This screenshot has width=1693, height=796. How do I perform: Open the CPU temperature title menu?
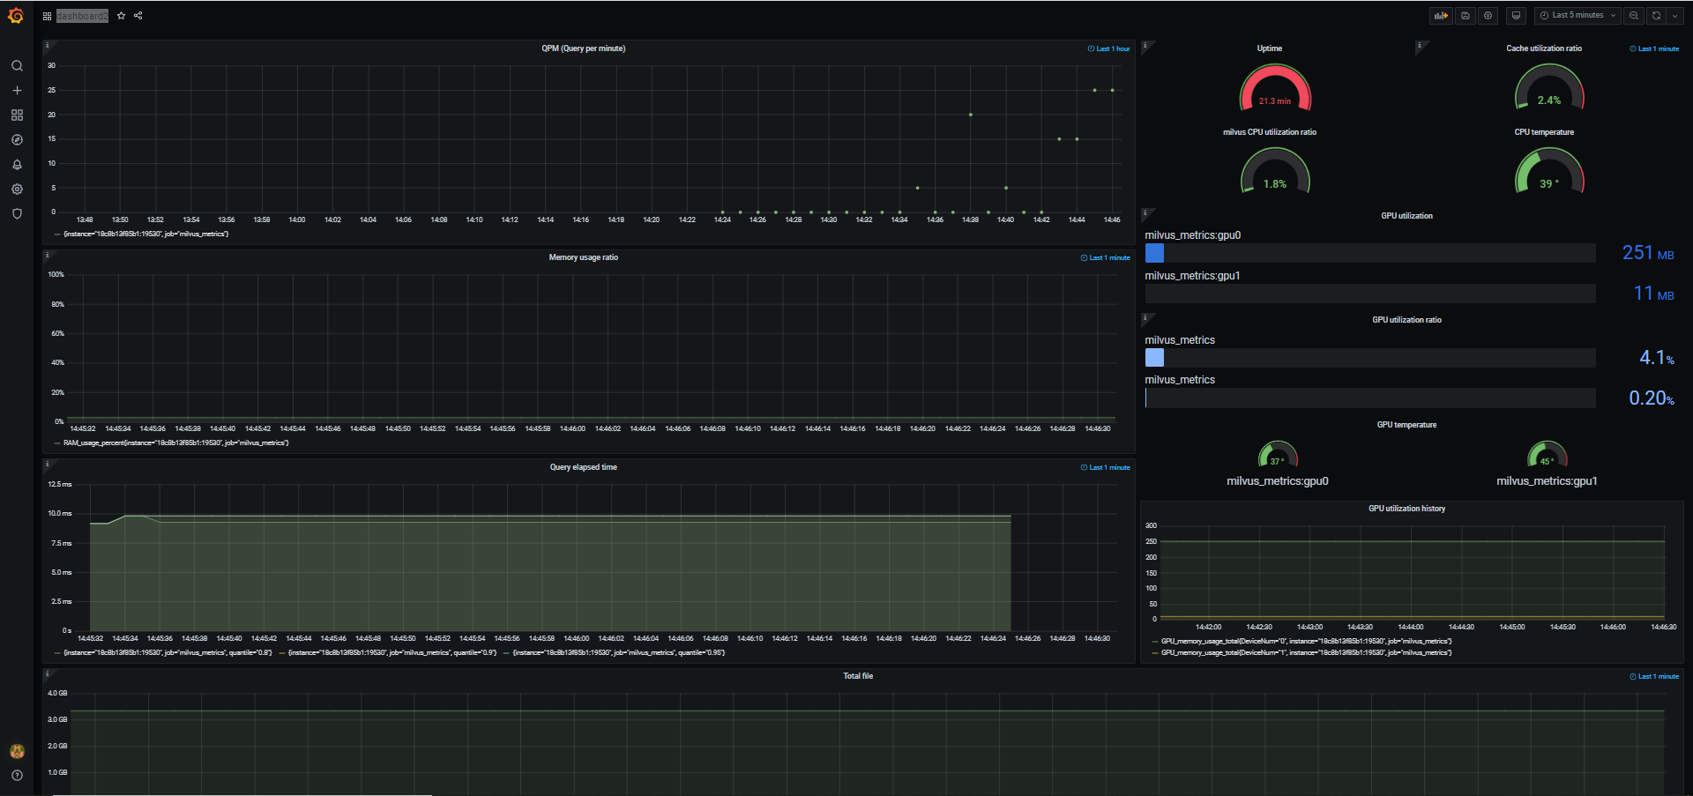coord(1544,132)
